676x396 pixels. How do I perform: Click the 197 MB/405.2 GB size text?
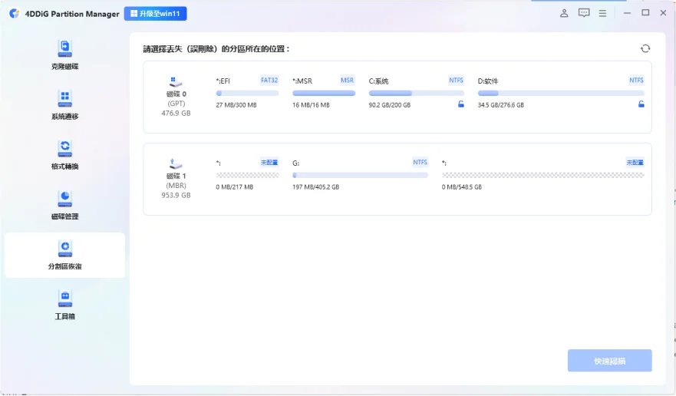pyautogui.click(x=315, y=186)
